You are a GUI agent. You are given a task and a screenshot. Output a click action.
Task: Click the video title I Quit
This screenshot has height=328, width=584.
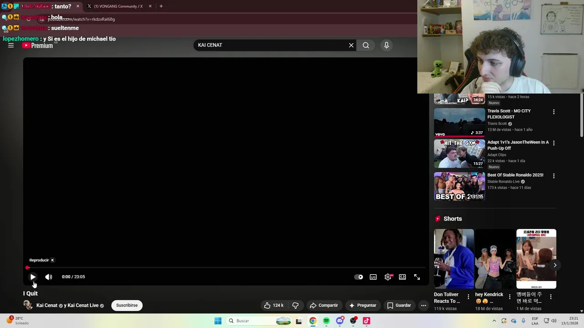[31, 293]
